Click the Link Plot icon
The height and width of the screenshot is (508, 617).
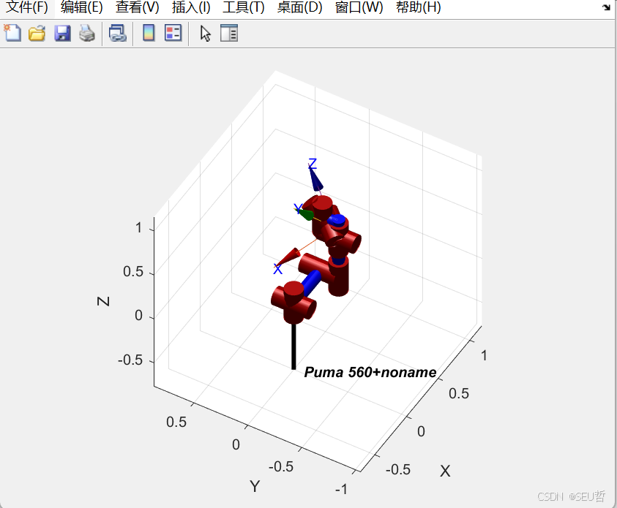118,33
